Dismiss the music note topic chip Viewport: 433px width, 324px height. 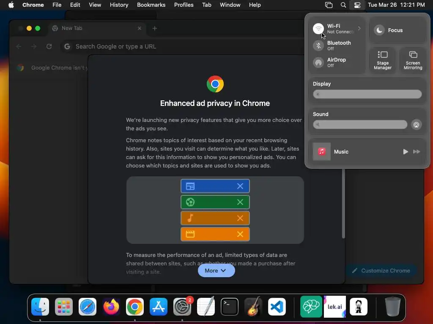pos(240,218)
